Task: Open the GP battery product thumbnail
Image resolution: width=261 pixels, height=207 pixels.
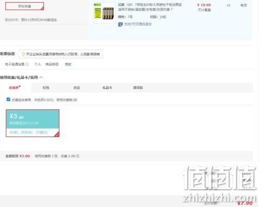Action: (104, 13)
